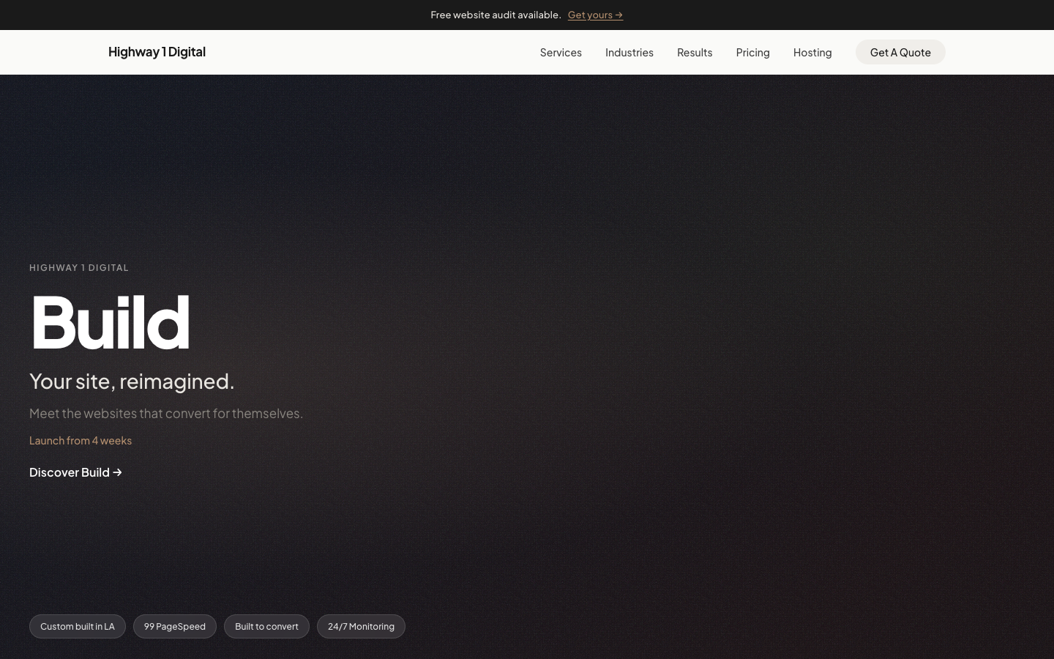Click the arrow on Get yours link
This screenshot has width=1054, height=659.
[618, 15]
